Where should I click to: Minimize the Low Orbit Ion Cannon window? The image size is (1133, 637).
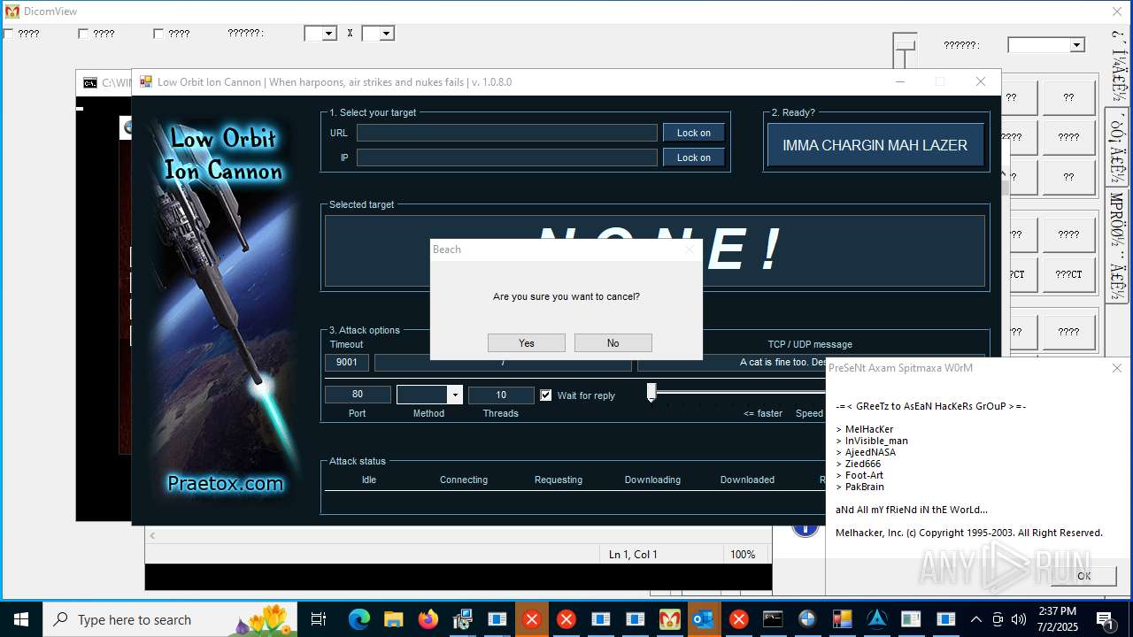(900, 81)
